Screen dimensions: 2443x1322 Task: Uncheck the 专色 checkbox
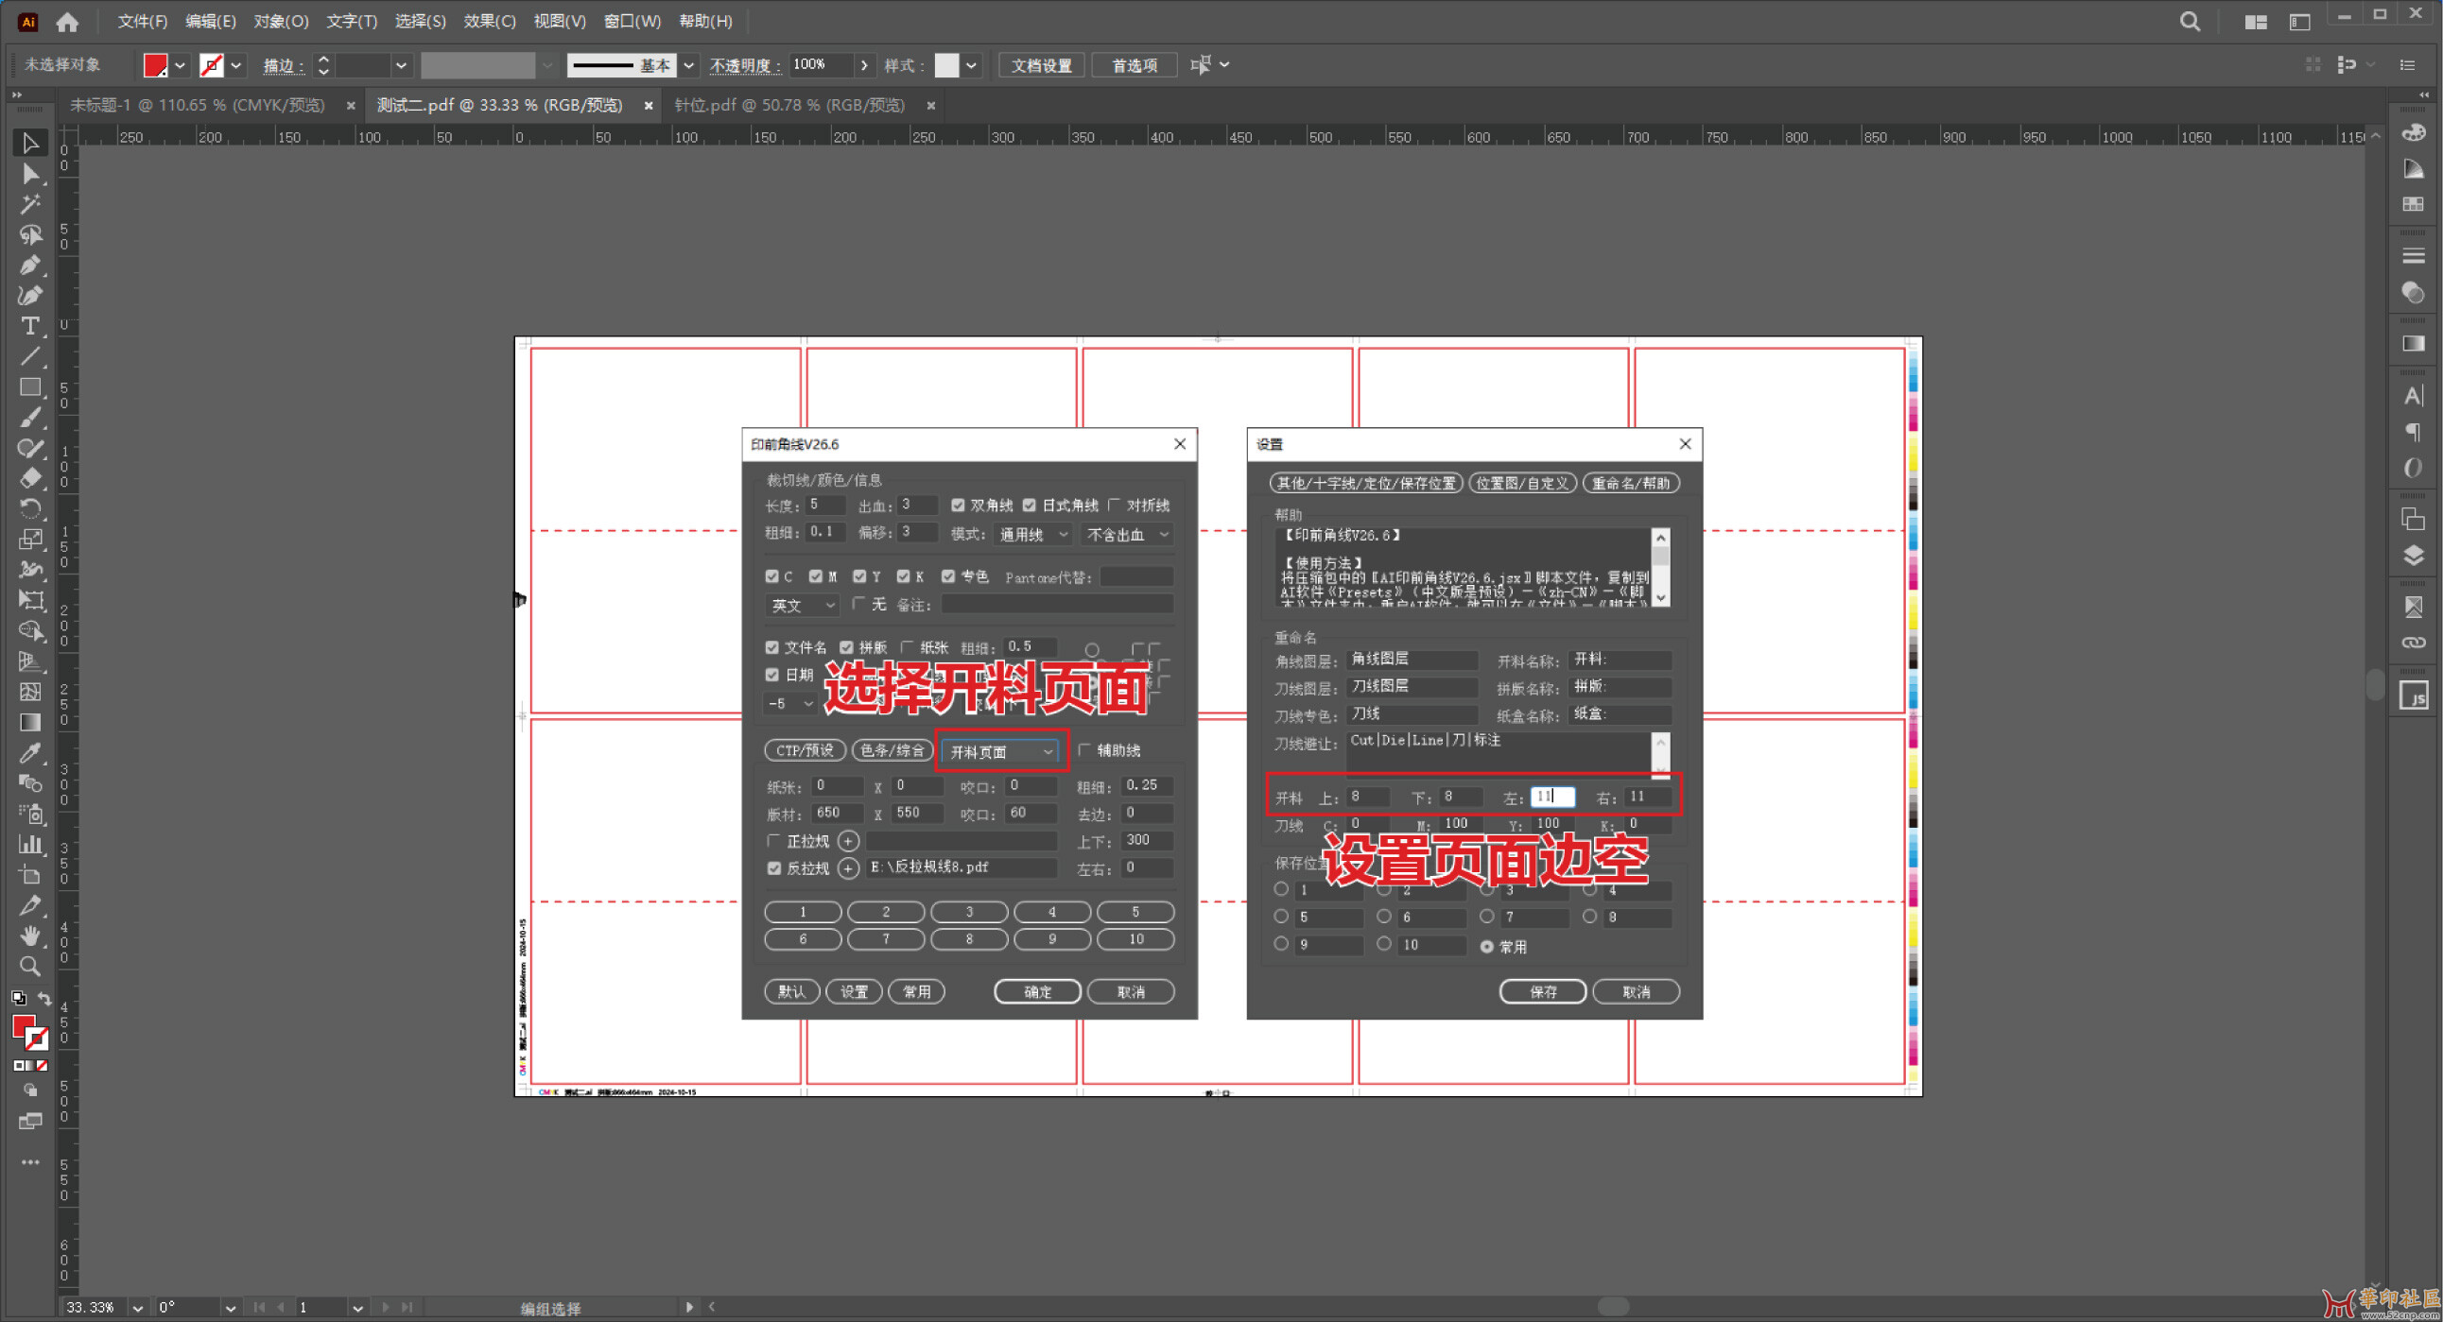947,576
